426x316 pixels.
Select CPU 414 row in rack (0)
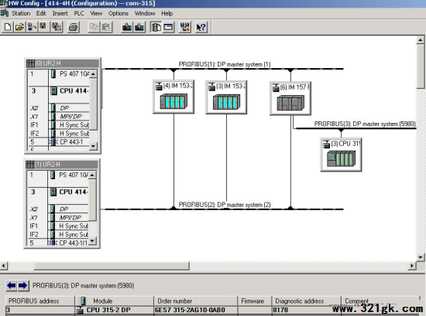click(x=59, y=91)
